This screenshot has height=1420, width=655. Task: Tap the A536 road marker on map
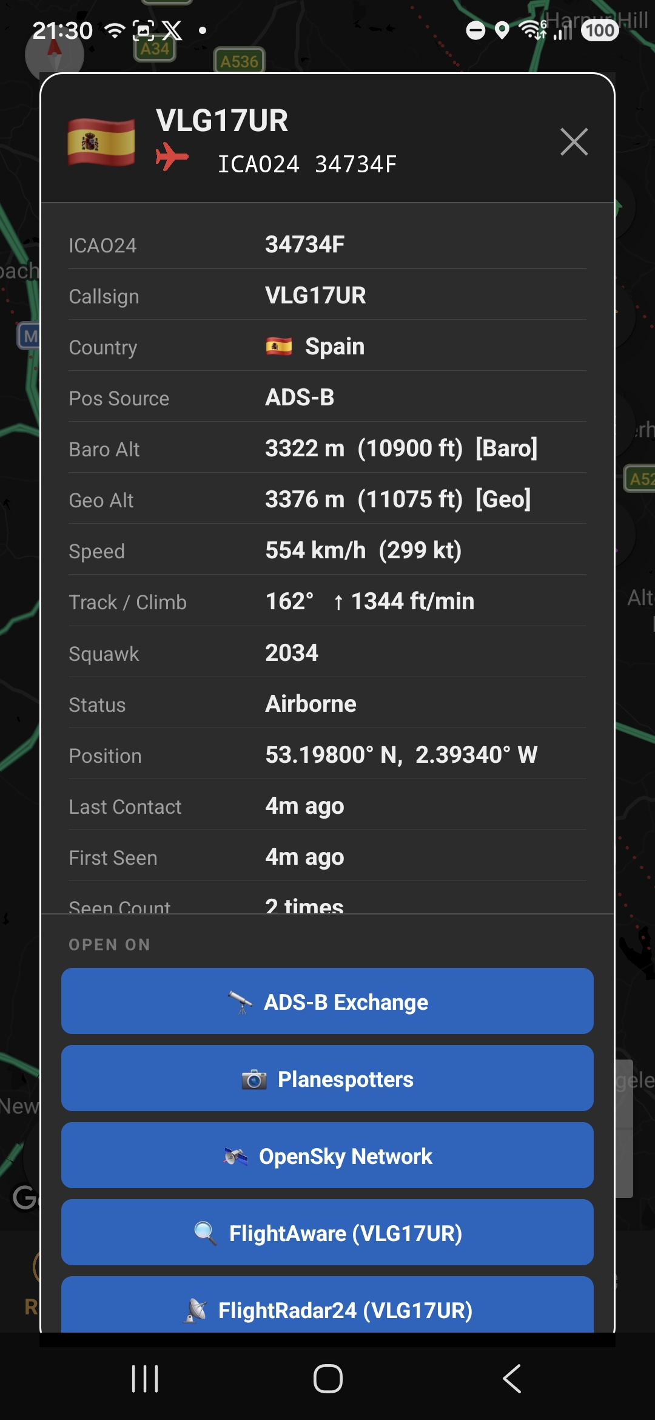coord(240,61)
